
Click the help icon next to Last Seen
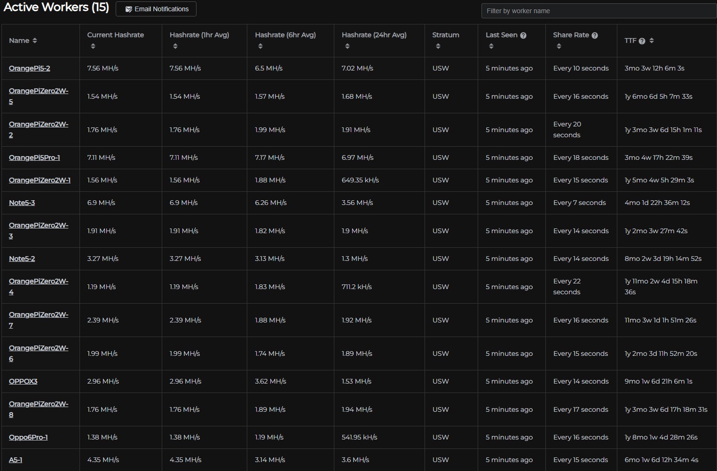523,35
